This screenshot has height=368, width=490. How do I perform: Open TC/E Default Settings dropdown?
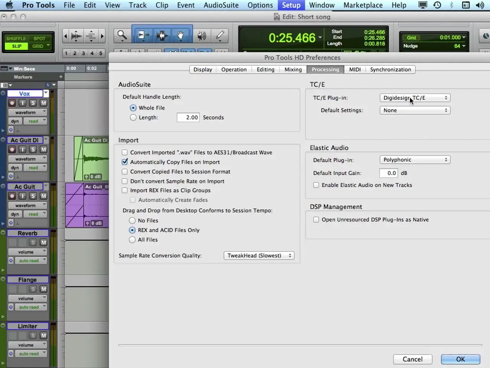(415, 110)
